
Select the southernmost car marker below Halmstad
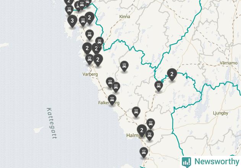tap(144, 152)
